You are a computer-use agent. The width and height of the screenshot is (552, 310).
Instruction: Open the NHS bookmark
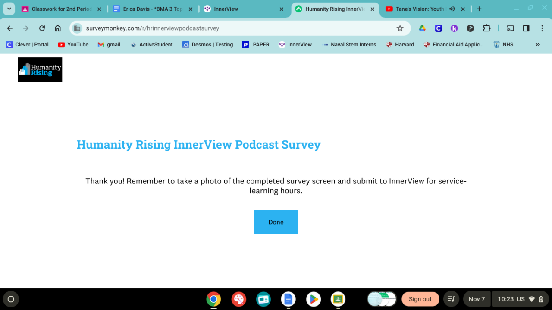pos(503,45)
